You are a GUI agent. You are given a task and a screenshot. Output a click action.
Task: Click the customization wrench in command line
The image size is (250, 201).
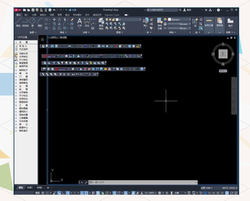coord(86,182)
